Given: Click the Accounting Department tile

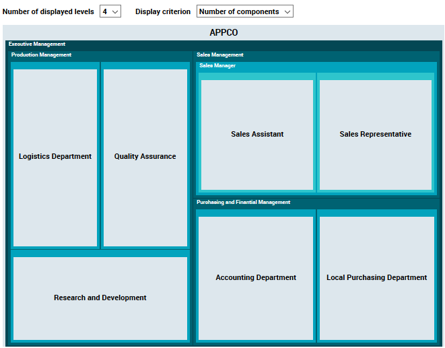Looking at the screenshot, I should [x=256, y=278].
